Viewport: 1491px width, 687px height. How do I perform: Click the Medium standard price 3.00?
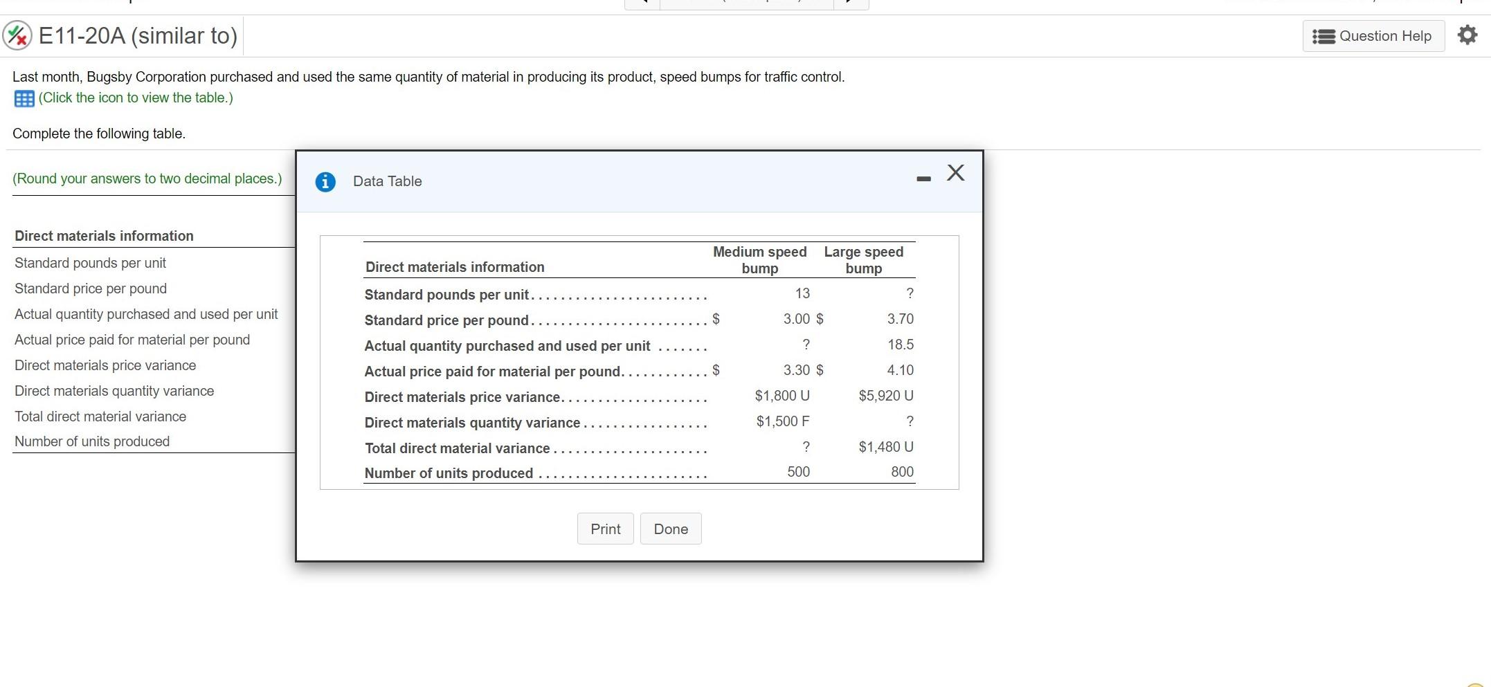tap(797, 319)
